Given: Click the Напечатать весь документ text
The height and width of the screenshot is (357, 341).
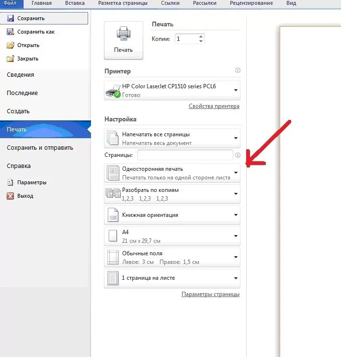Looking at the screenshot, I should [x=157, y=143].
